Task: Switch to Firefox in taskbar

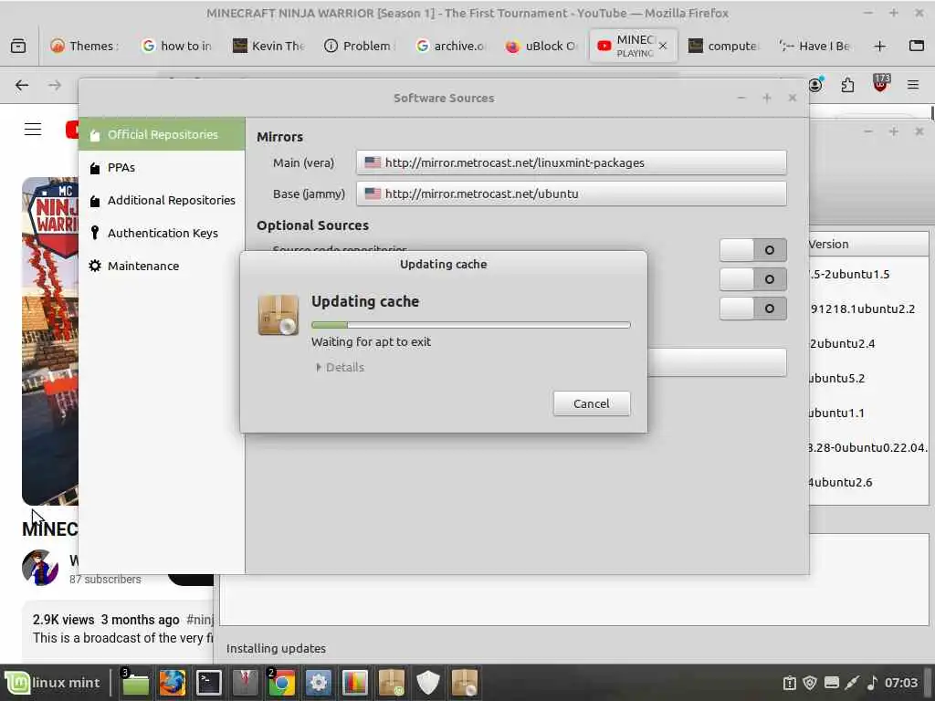Action: pos(172,683)
